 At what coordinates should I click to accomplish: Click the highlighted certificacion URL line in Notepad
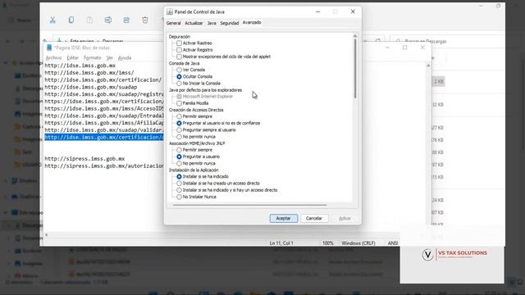click(104, 137)
